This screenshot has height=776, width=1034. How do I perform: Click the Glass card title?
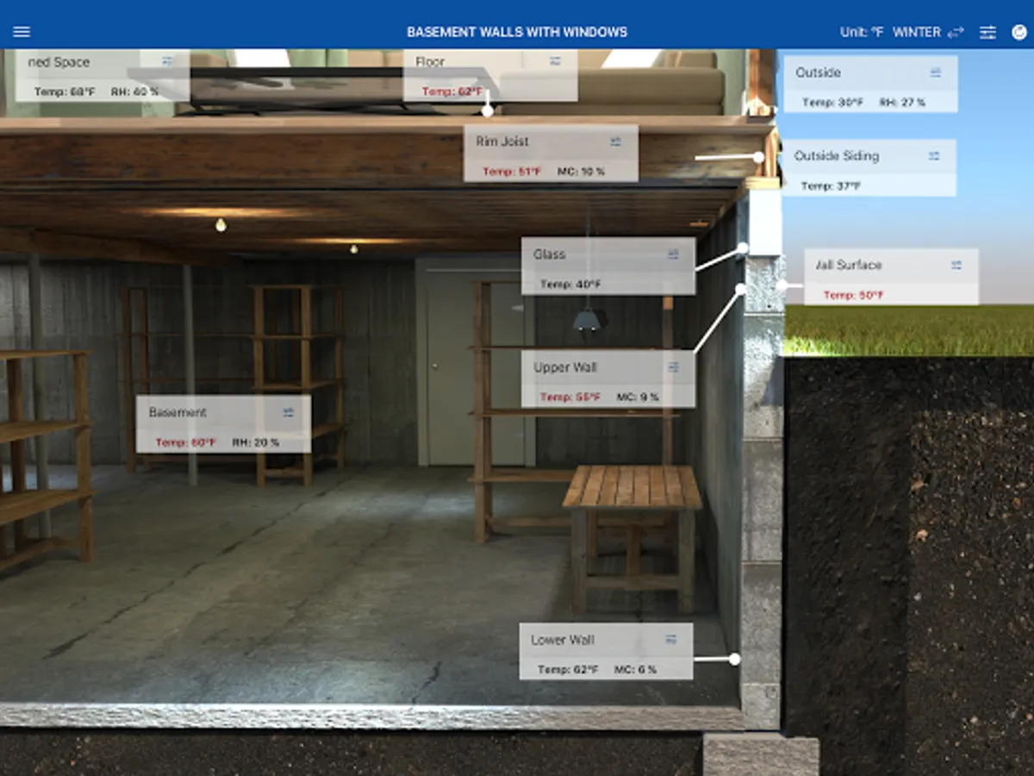pyautogui.click(x=550, y=254)
